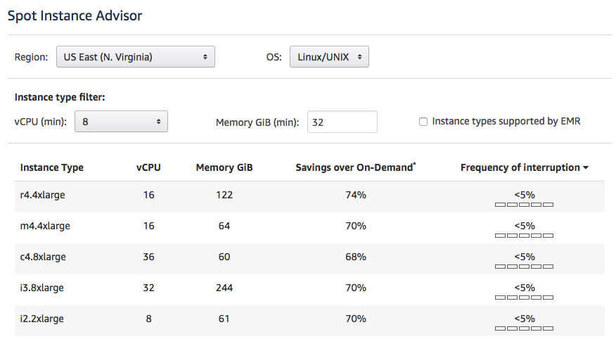Click interruption frequency bar for c4.8xlarge
Image resolution: width=616 pixels, height=339 pixels.
pyautogui.click(x=524, y=267)
